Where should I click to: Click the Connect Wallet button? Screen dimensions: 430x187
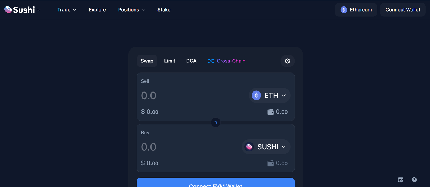tap(403, 10)
